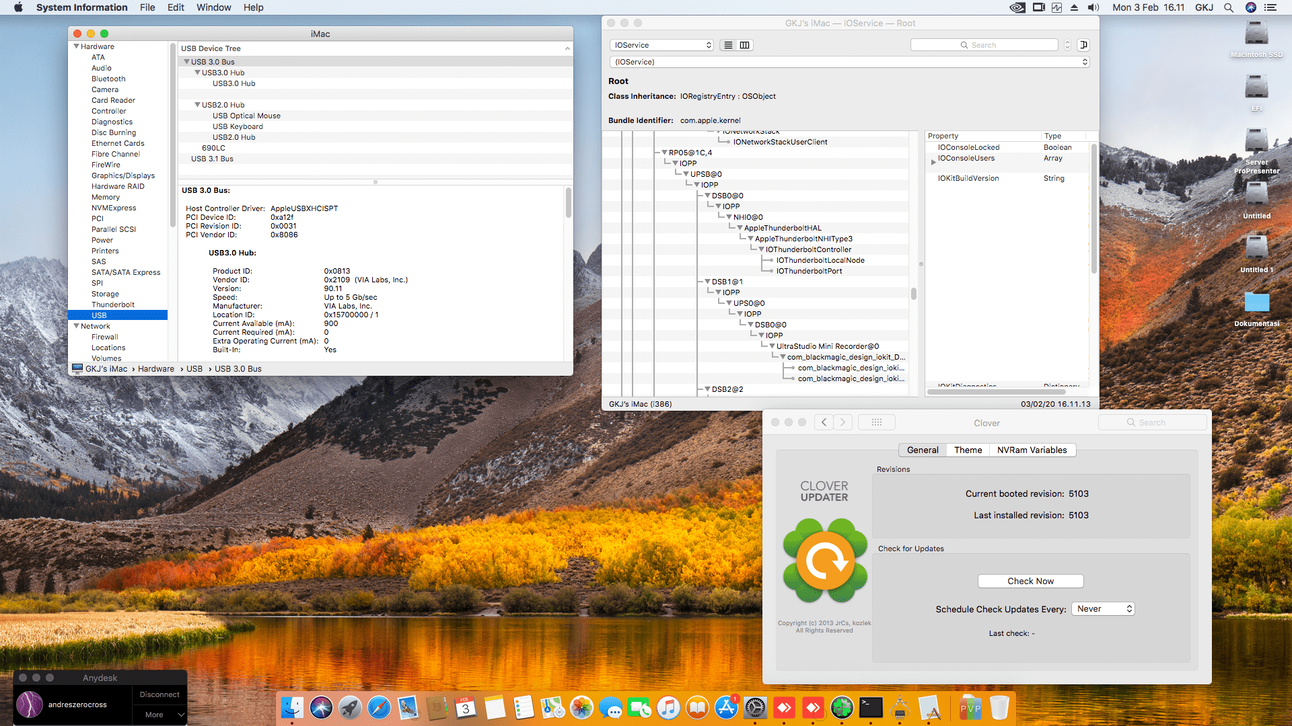Viewport: 1292px width, 726px height.
Task: Collapse the Hardware section in sidebar
Action: pos(76,46)
